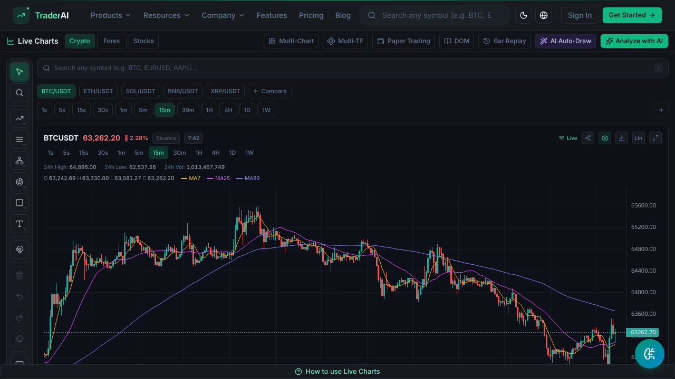Open the Features page

(x=272, y=15)
